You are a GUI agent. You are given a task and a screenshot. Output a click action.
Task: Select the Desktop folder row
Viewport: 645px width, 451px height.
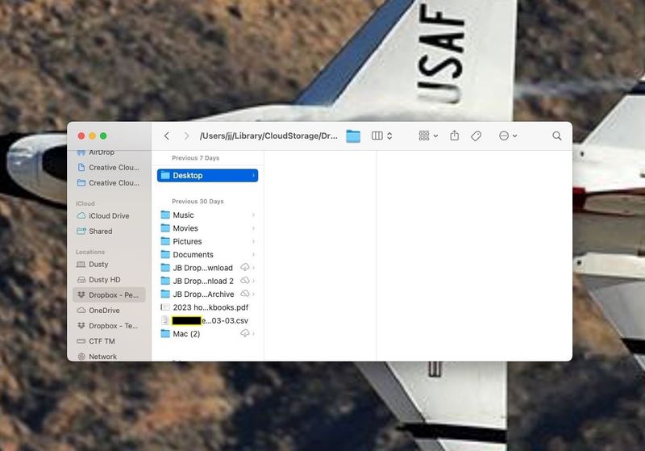tap(207, 175)
